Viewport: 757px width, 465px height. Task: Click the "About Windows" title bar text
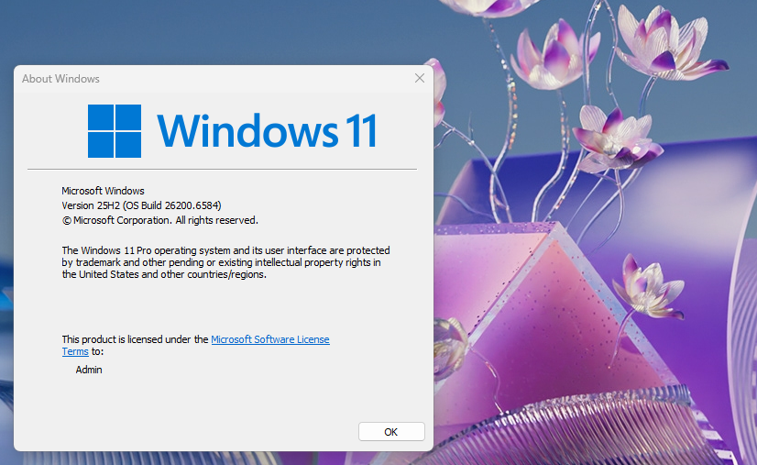point(60,79)
